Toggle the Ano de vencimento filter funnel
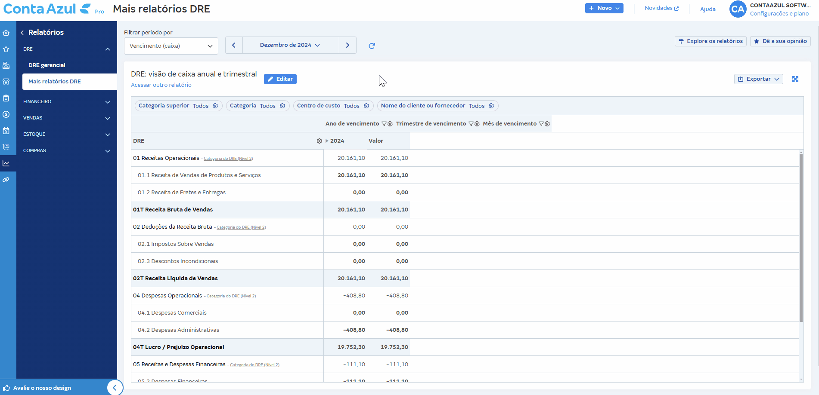 click(384, 124)
